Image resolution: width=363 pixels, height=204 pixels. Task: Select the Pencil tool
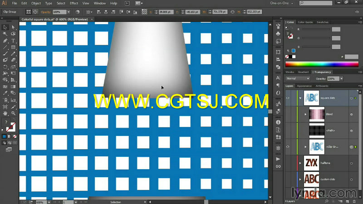[x=13, y=53]
